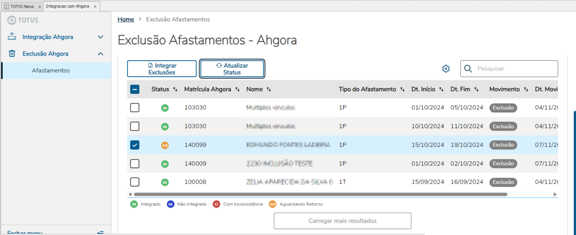Expand Integração Ahgora menu chevron
The image size is (576, 235).
(x=100, y=37)
